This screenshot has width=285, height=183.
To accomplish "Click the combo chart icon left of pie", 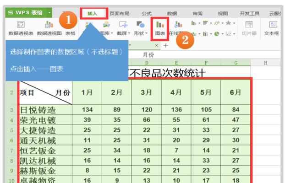I will pos(205,34).
